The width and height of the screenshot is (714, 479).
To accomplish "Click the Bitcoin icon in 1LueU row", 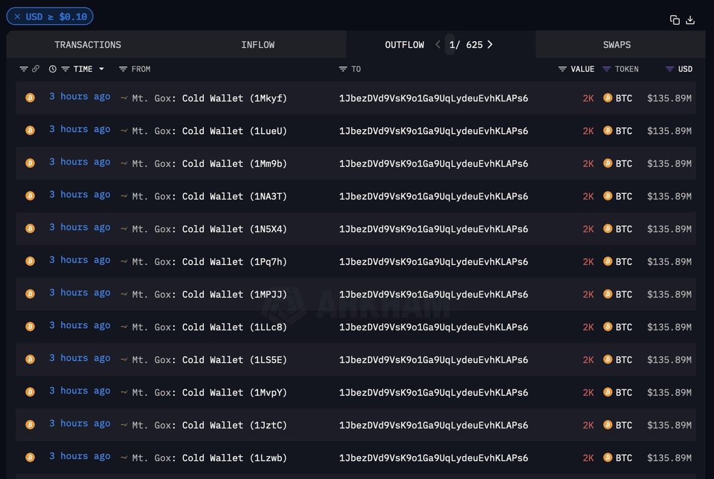I will pos(30,130).
